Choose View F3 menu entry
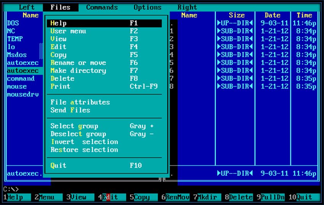Viewport: 324px width, 205px height. click(x=104, y=39)
